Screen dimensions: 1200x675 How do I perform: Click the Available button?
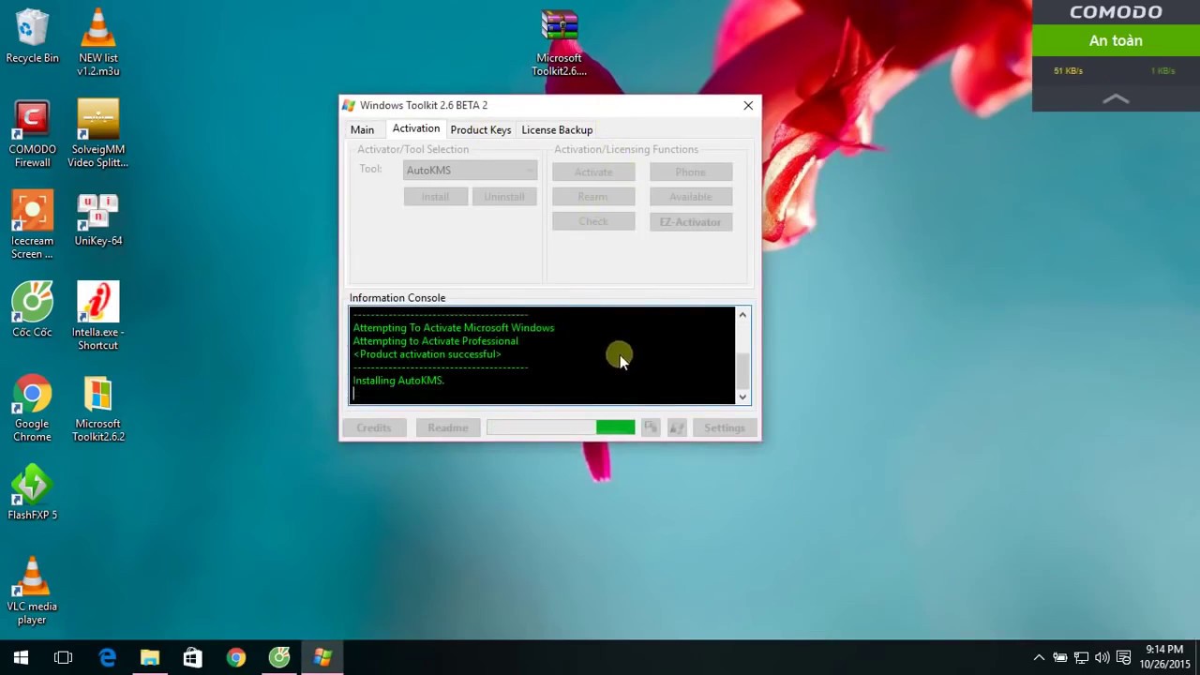691,197
